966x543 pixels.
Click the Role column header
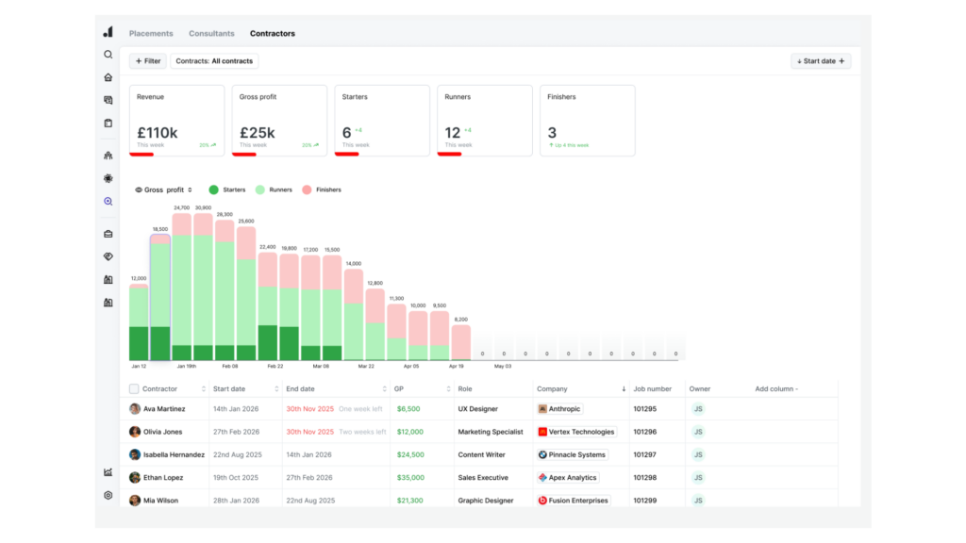click(465, 389)
